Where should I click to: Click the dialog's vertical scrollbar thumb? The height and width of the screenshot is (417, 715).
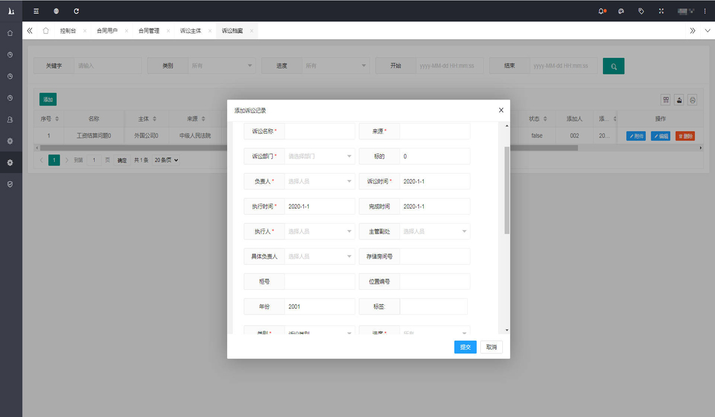507,189
